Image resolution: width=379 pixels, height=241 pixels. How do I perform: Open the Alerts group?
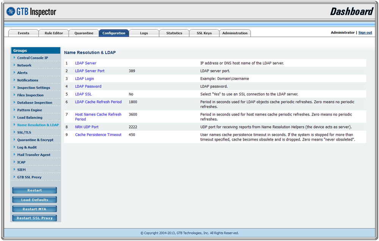click(x=22, y=73)
